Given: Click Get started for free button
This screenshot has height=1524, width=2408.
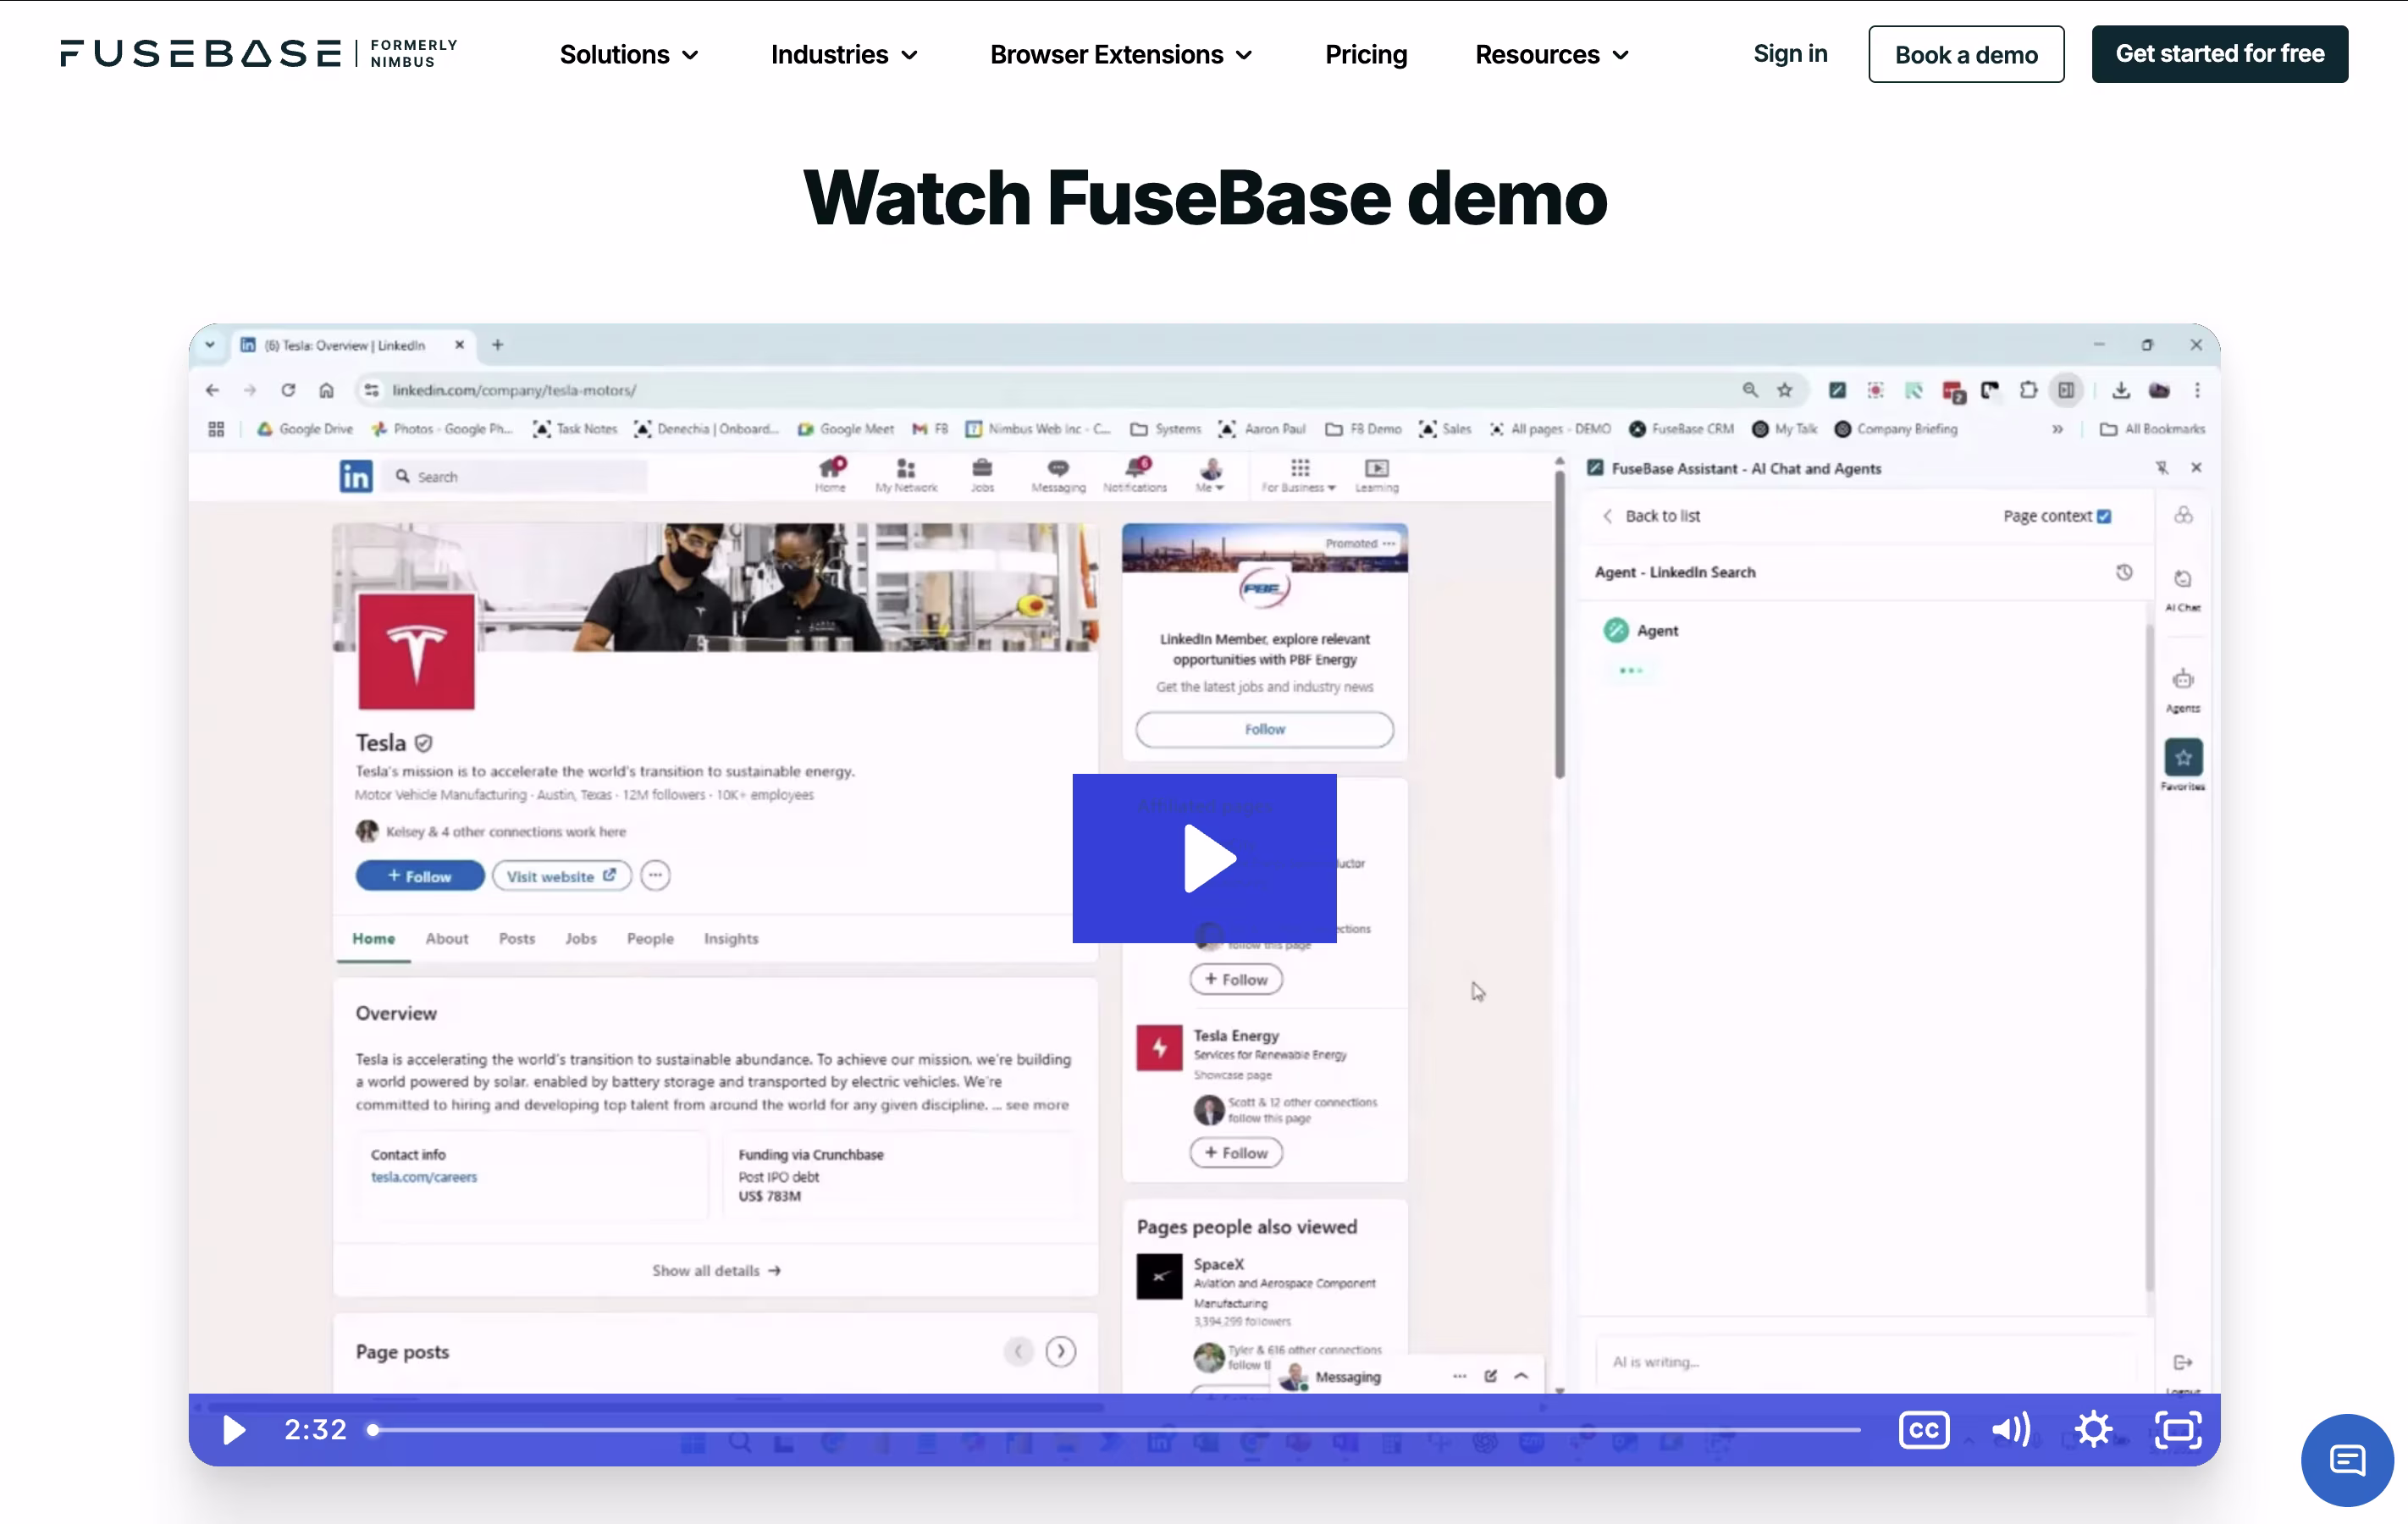Looking at the screenshot, I should click(2218, 53).
